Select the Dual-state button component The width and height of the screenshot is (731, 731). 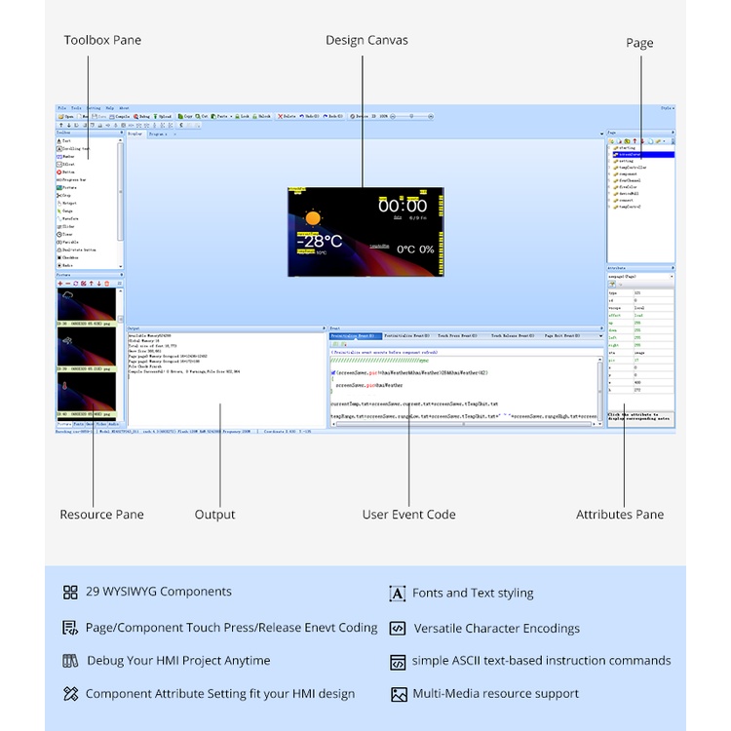click(75, 250)
